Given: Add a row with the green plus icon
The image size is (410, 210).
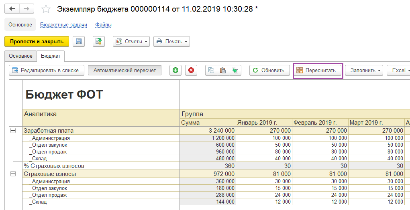Looking at the screenshot, I should tap(175, 70).
